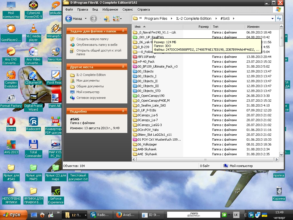Select Radiocent desktop icon
The height and width of the screenshot is (220, 293).
click(33, 124)
